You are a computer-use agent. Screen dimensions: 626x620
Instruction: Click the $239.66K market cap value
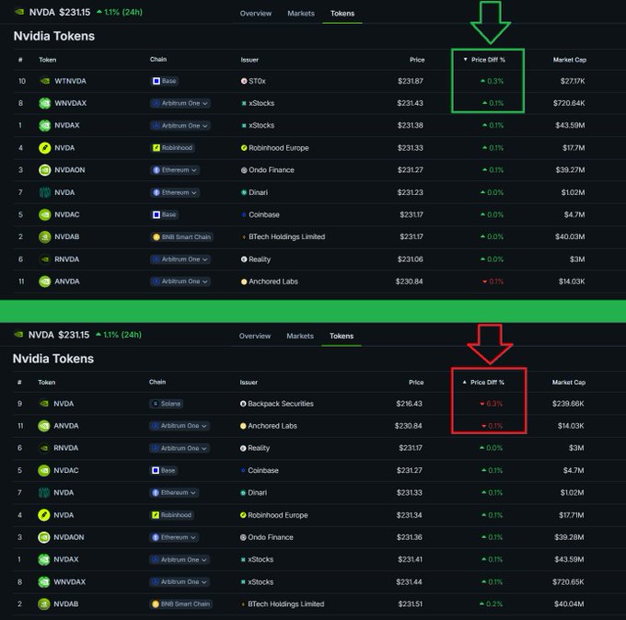point(568,404)
